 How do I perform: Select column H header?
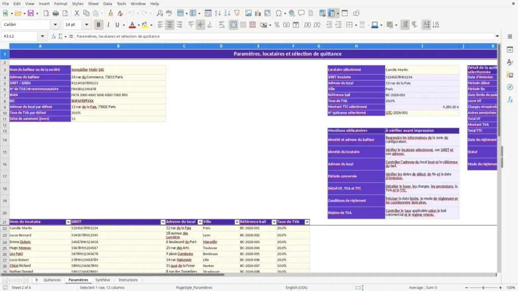[356, 46]
